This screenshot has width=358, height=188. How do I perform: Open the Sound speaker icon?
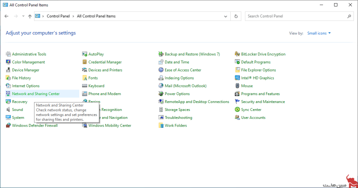(x=8, y=110)
